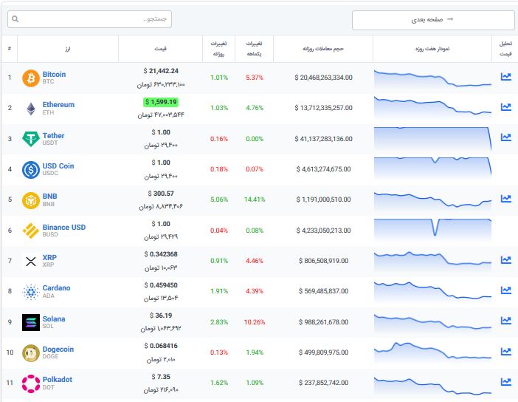Open price analysis chart icon for Dogecoin

coord(505,351)
